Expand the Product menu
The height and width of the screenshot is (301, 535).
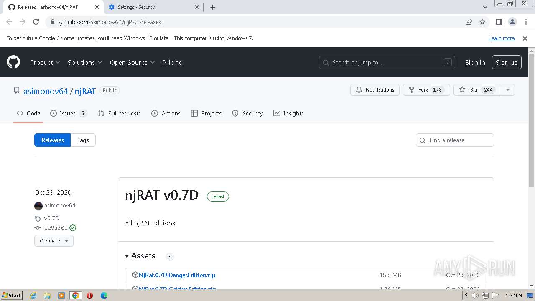[45, 62]
